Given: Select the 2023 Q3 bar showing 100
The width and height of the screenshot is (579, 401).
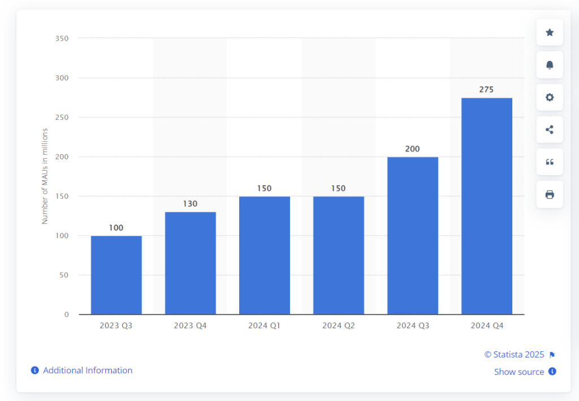Looking at the screenshot, I should click(116, 275).
